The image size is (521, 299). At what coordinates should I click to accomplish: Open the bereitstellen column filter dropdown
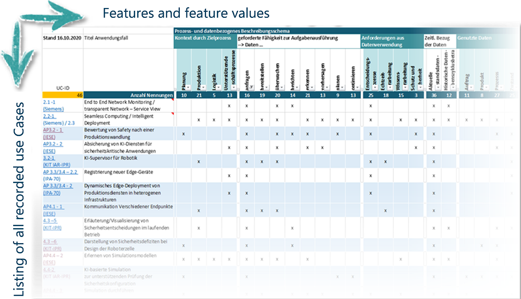click(267, 88)
